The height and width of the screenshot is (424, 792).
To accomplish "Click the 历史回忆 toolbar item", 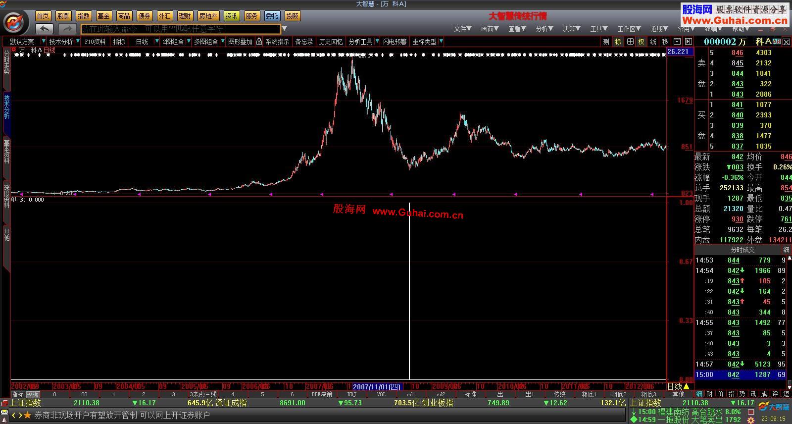I will (331, 42).
